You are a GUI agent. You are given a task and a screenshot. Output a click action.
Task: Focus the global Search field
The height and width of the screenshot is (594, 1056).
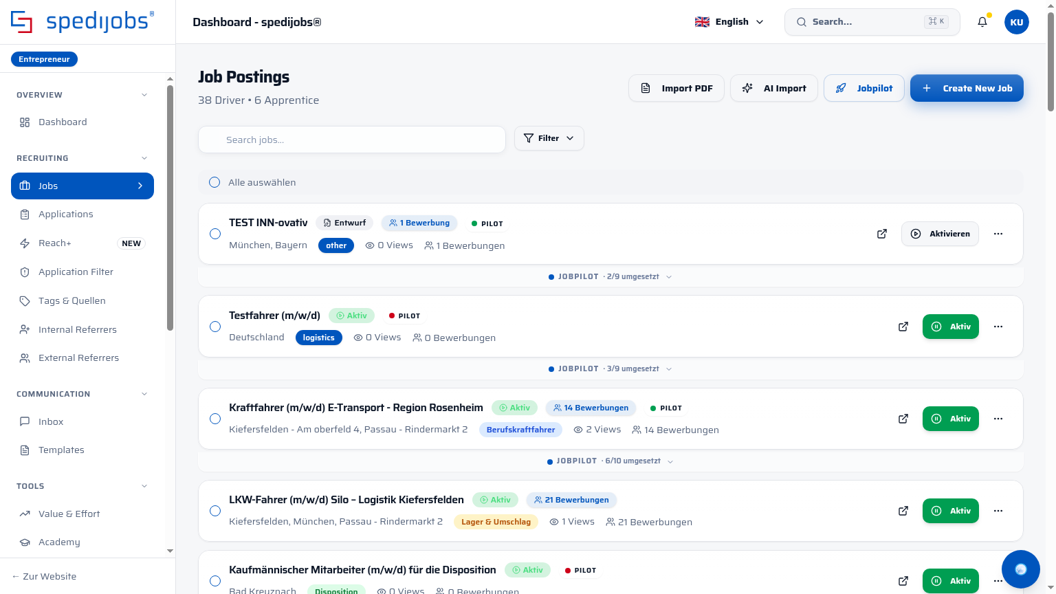pos(872,22)
